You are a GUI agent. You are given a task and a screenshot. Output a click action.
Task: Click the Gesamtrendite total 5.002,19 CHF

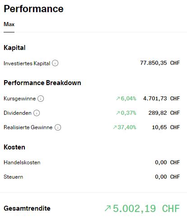(146, 208)
